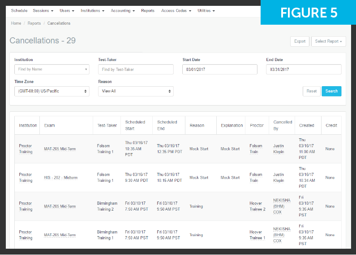Change the Time Zone dropdown selection
356x255 pixels.
click(x=51, y=91)
